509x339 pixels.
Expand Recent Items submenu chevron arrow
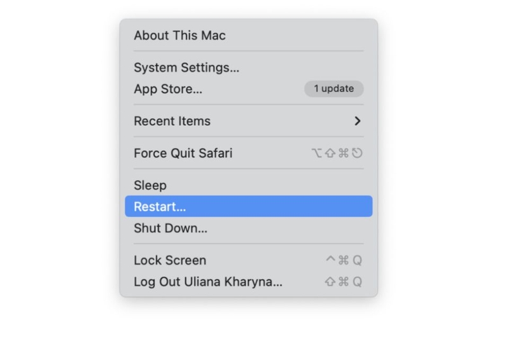(358, 121)
